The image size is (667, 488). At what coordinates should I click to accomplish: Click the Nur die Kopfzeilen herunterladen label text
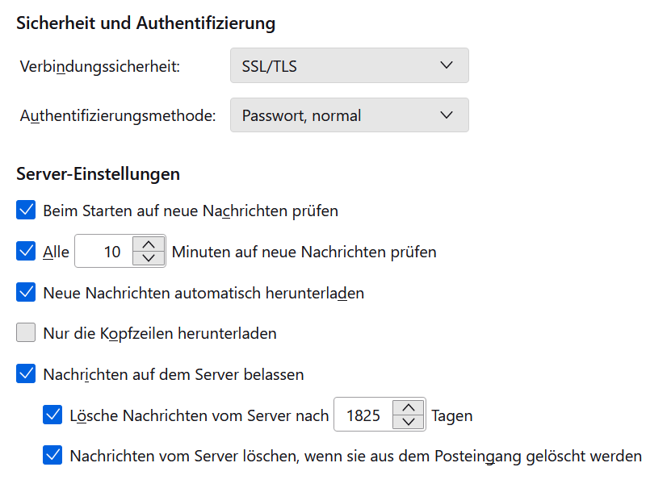point(160,333)
